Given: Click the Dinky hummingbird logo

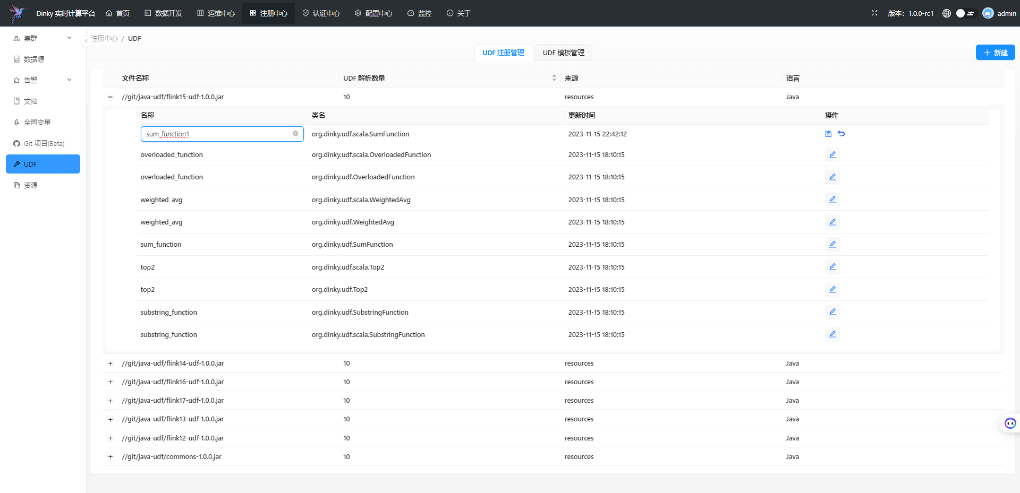Looking at the screenshot, I should click(x=17, y=13).
